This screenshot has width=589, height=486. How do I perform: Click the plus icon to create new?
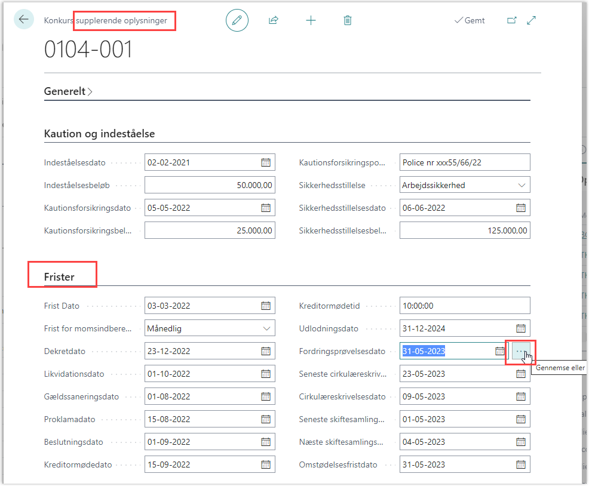click(x=311, y=20)
